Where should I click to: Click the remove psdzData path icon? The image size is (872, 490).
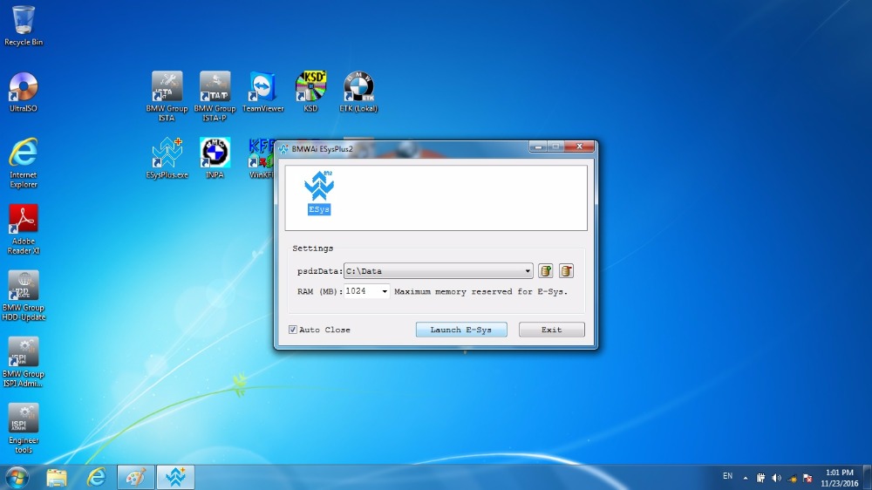point(566,271)
